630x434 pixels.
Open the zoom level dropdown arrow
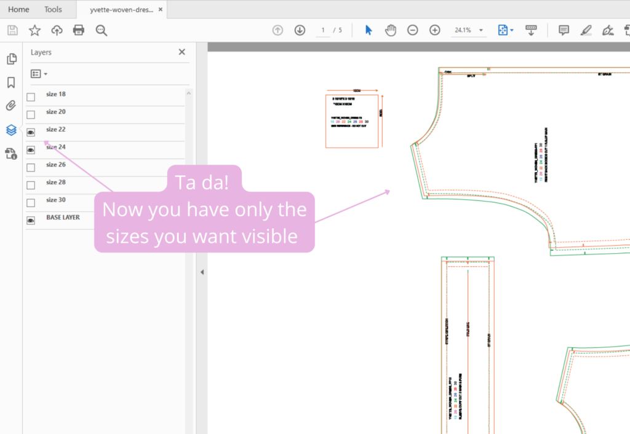(481, 30)
